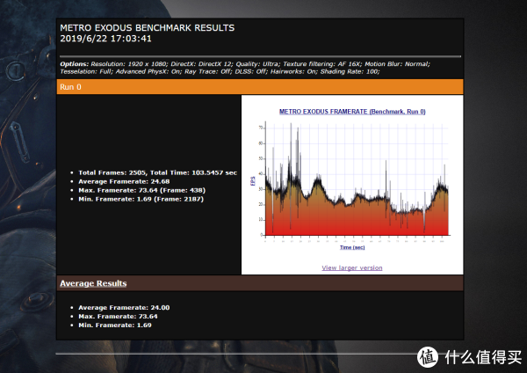This screenshot has width=527, height=373.
Task: Click Max. Framerate: 73.64 (Frame: 438)
Action: (141, 190)
